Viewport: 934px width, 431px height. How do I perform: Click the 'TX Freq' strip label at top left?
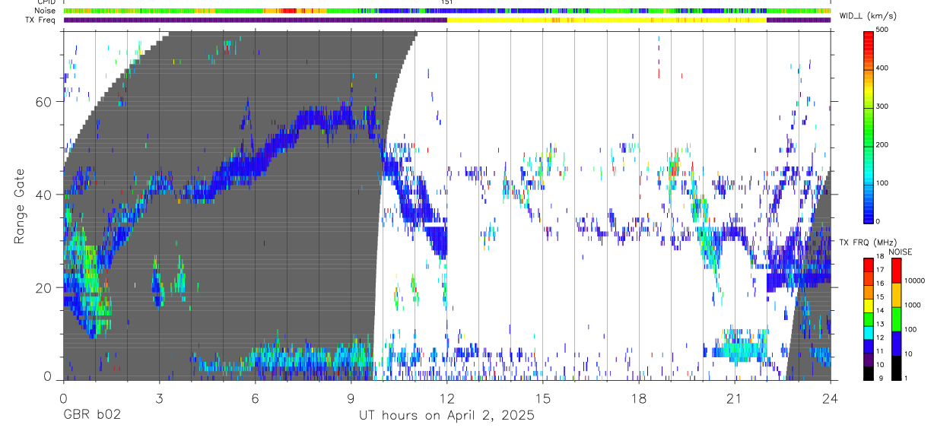pos(40,20)
